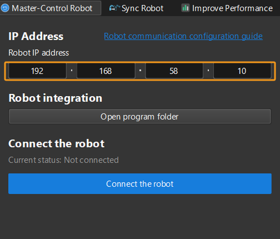This screenshot has width=280, height=239.
Task: Open the Robot communication configuration guide link
Action: 183,36
